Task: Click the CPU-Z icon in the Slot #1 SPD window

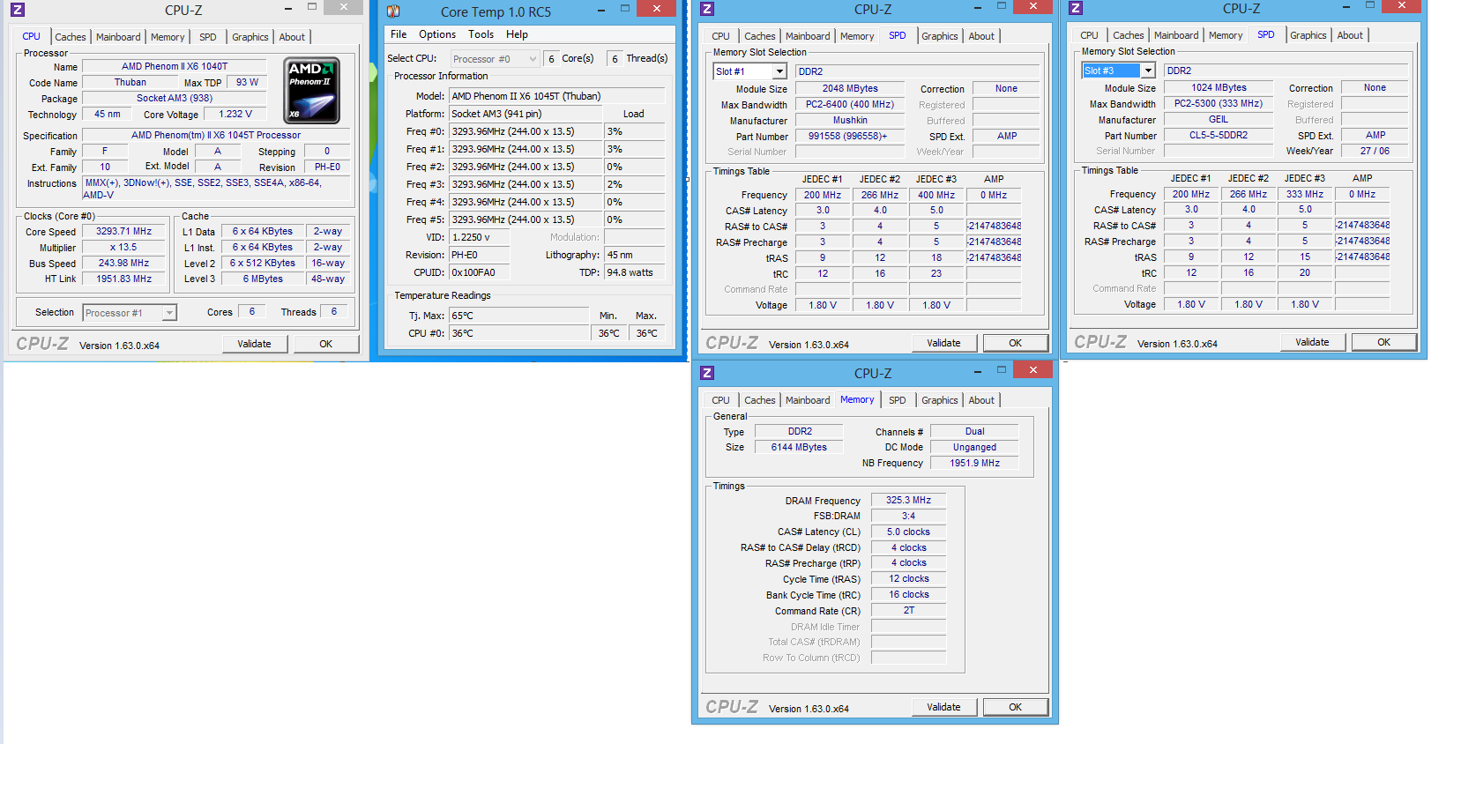Action: (x=707, y=9)
